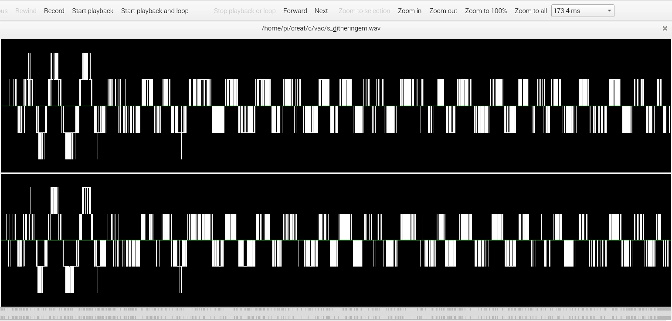The height and width of the screenshot is (321, 672).
Task: Click the Zoom in button
Action: pos(410,11)
